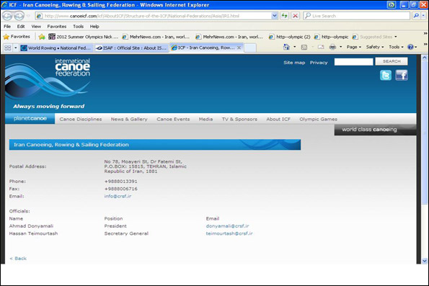Image resolution: width=429 pixels, height=286 pixels.
Task: Click the Home icon in command bar
Action: coord(286,47)
